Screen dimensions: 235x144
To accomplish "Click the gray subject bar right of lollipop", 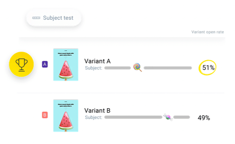I will 168,68.
